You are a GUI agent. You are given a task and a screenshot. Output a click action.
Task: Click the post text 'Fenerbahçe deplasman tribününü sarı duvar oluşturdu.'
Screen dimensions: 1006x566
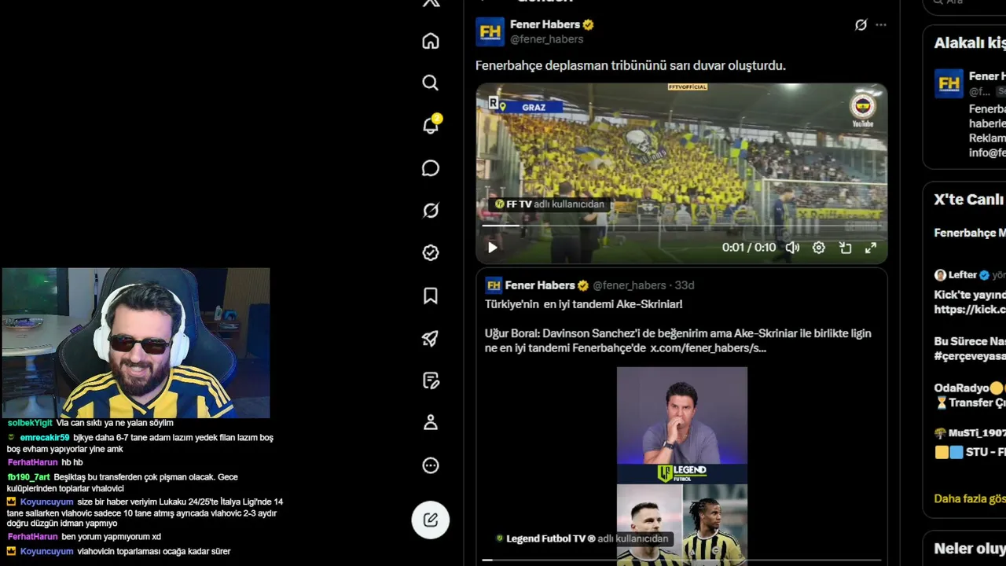pyautogui.click(x=630, y=66)
